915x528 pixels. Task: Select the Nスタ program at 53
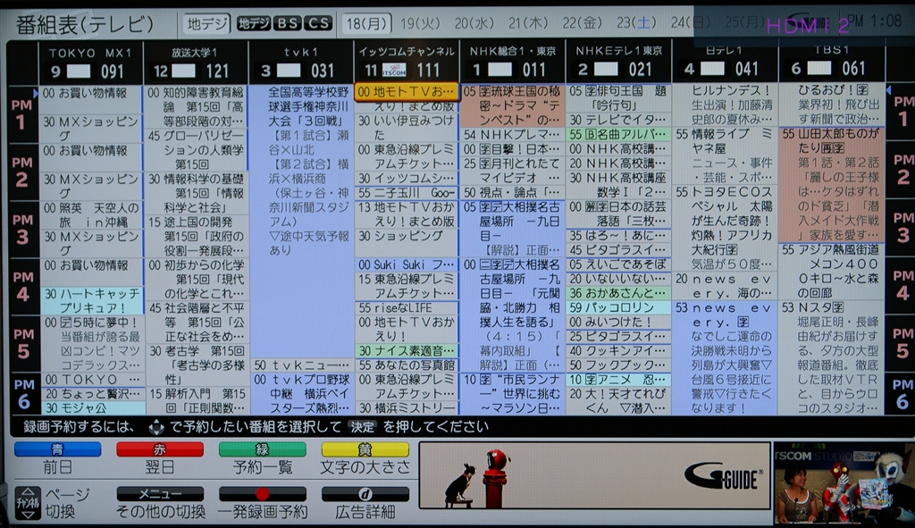click(x=832, y=357)
